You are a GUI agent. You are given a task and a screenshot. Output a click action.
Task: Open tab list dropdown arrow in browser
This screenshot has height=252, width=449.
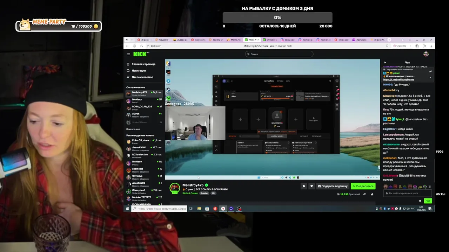click(x=132, y=40)
